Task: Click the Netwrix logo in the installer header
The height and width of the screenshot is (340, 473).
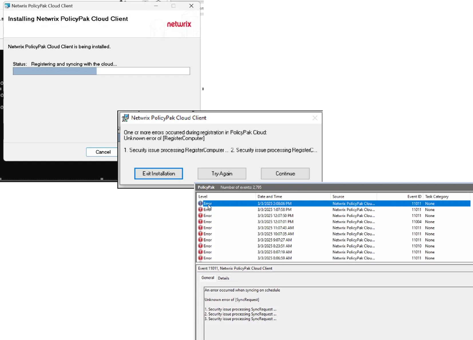Action: 179,24
